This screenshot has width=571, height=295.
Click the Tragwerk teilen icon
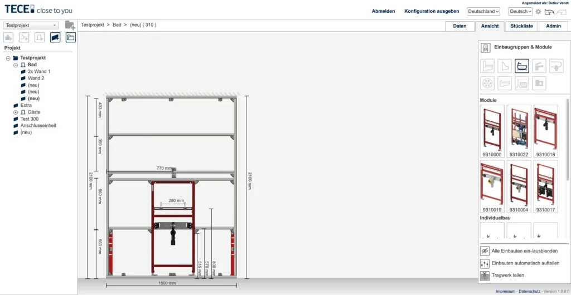coord(485,275)
